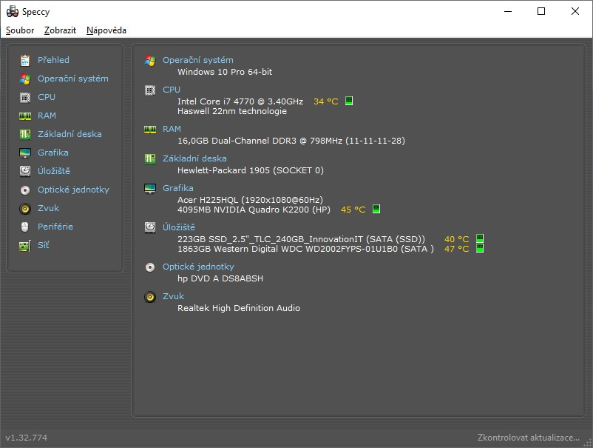Open the Zobrazit menu

[x=60, y=30]
